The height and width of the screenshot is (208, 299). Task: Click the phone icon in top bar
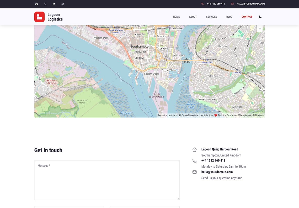(x=202, y=4)
